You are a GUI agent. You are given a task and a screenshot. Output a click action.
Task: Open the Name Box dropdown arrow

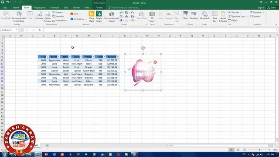click(x=17, y=30)
